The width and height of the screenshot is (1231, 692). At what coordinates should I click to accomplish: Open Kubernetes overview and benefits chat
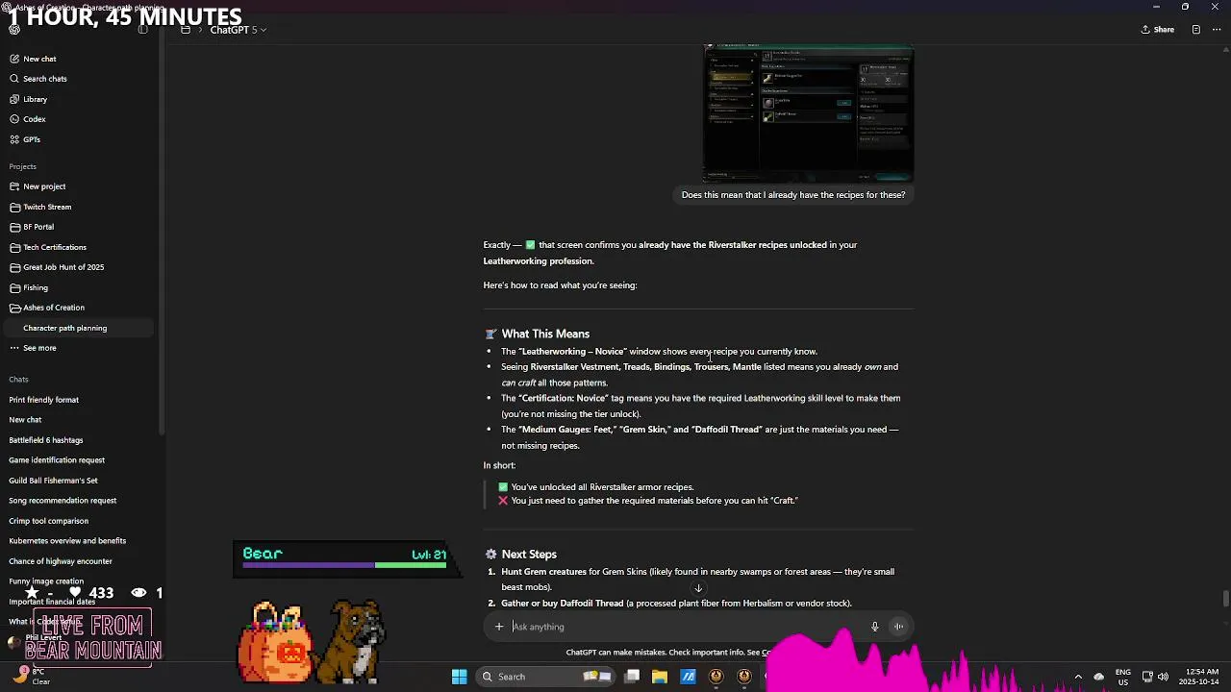point(67,541)
